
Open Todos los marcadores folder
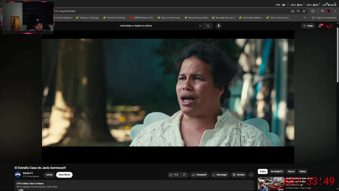324,18
